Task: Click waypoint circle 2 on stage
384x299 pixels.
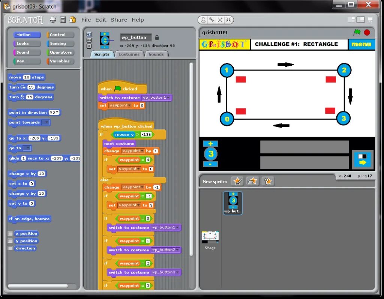Action: [x=344, y=70]
